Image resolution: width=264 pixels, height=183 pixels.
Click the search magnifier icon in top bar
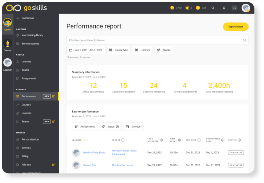pyautogui.click(x=213, y=8)
